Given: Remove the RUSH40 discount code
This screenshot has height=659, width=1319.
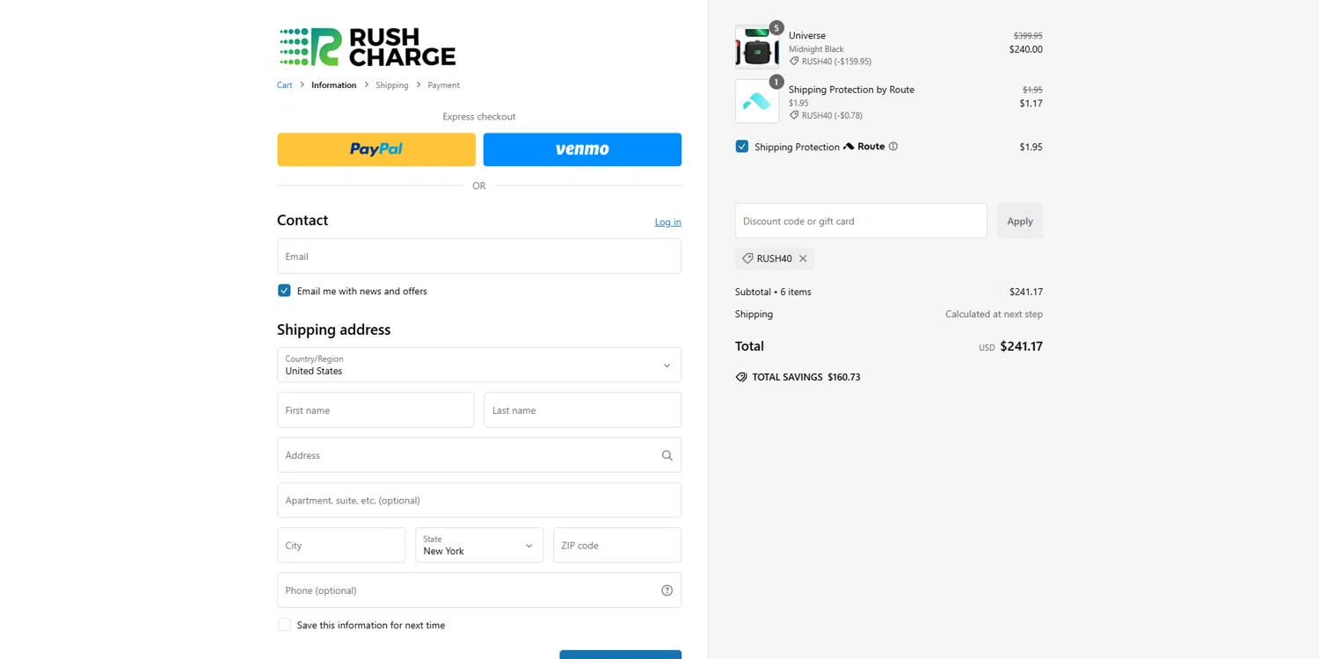Looking at the screenshot, I should tap(803, 258).
